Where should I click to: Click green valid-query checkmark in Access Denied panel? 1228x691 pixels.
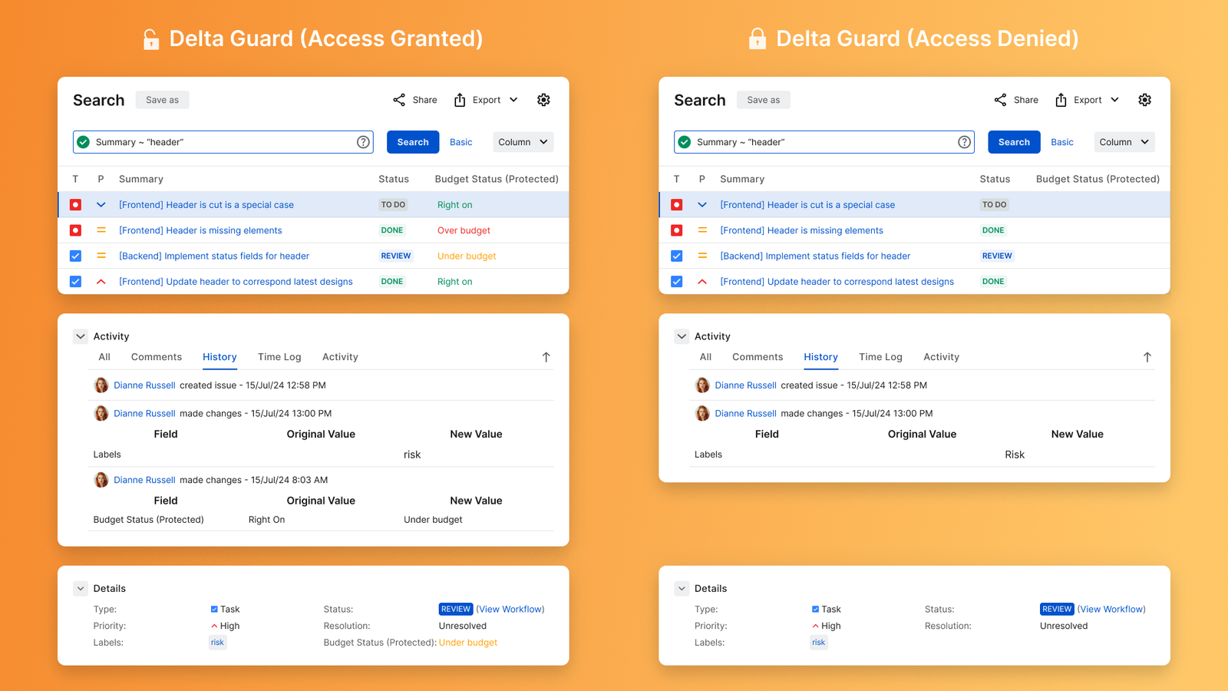[684, 142]
